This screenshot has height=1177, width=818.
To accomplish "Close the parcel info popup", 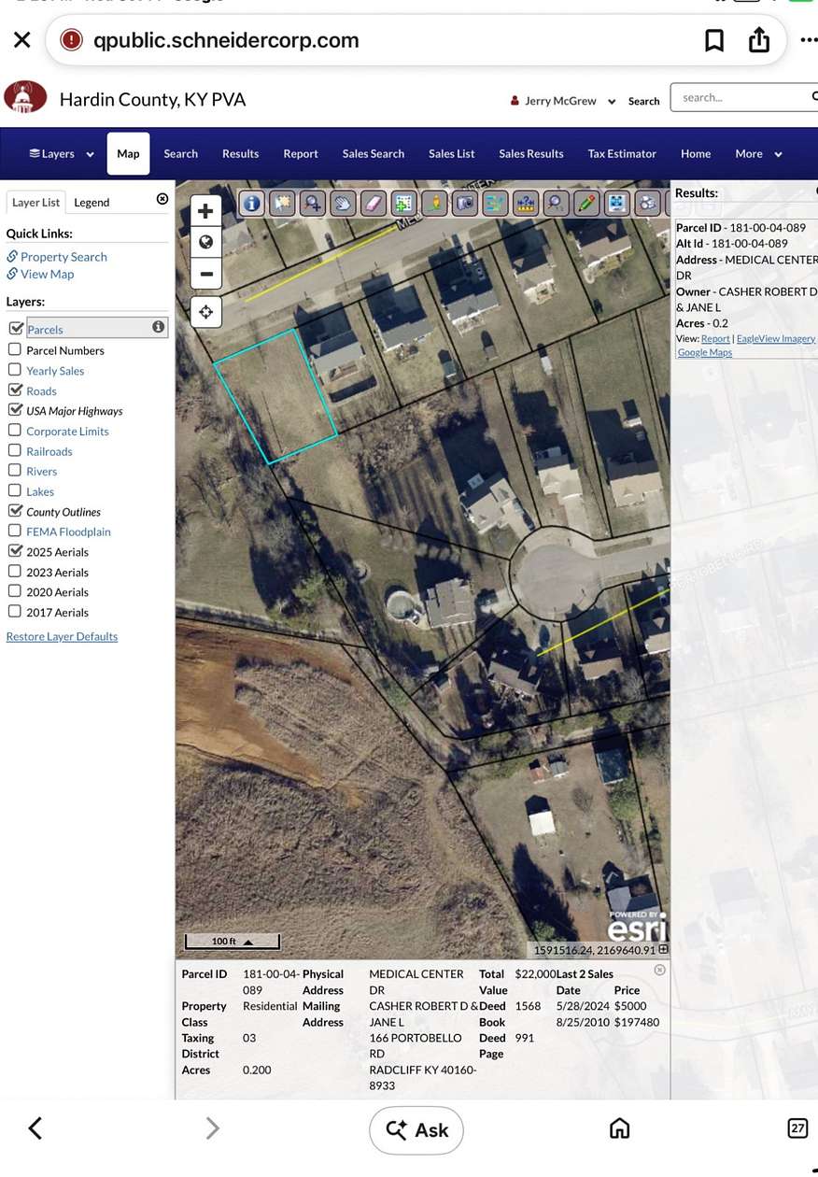I will (660, 970).
